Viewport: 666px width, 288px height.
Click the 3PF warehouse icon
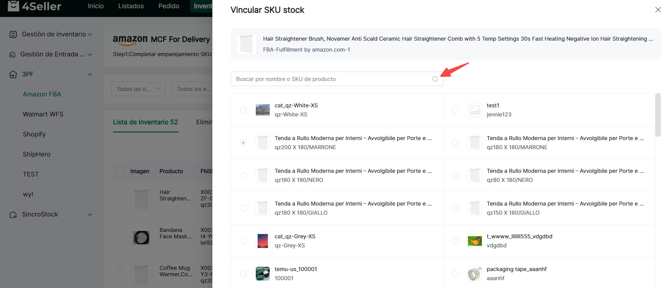click(x=13, y=74)
